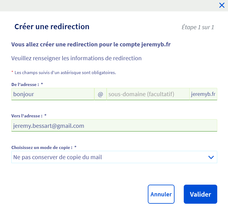Click the "De l'adresse" field containing bonjour
The width and height of the screenshot is (228, 212).
(53, 94)
